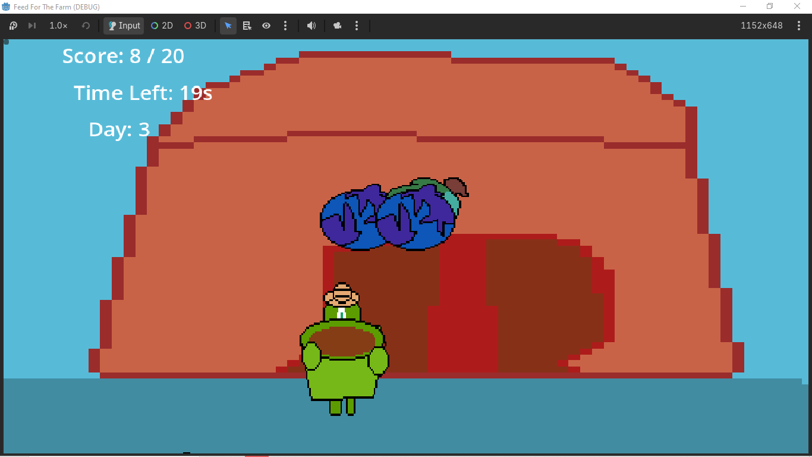Viewport: 812px width, 457px height.
Task: Toggle the camera override icon
Action: click(338, 26)
